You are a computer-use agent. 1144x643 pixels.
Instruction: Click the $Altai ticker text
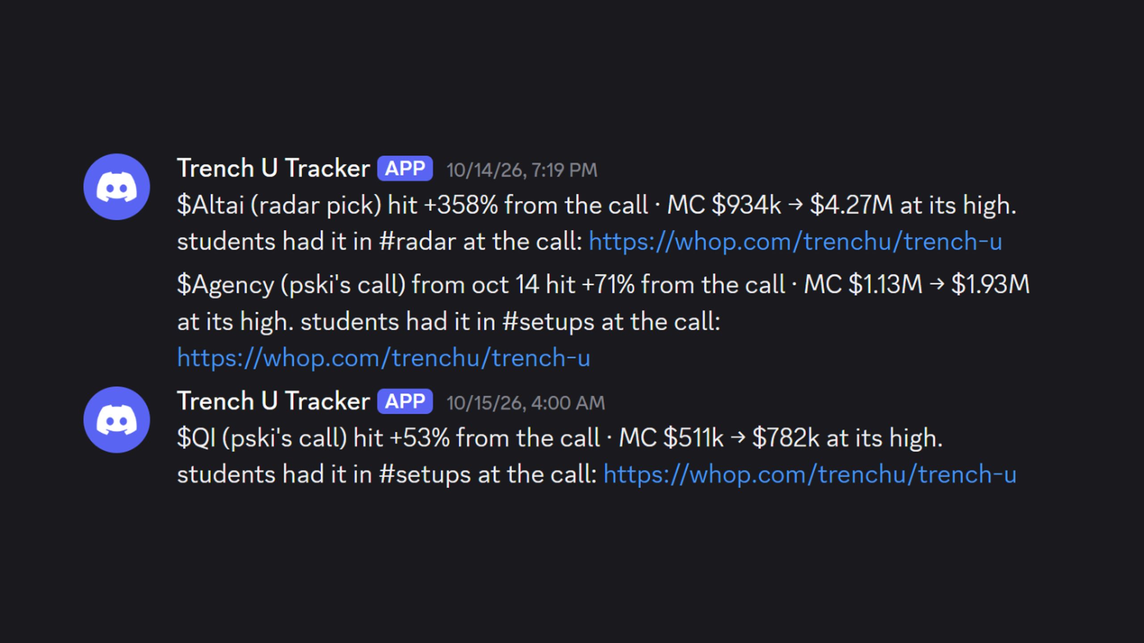point(210,205)
